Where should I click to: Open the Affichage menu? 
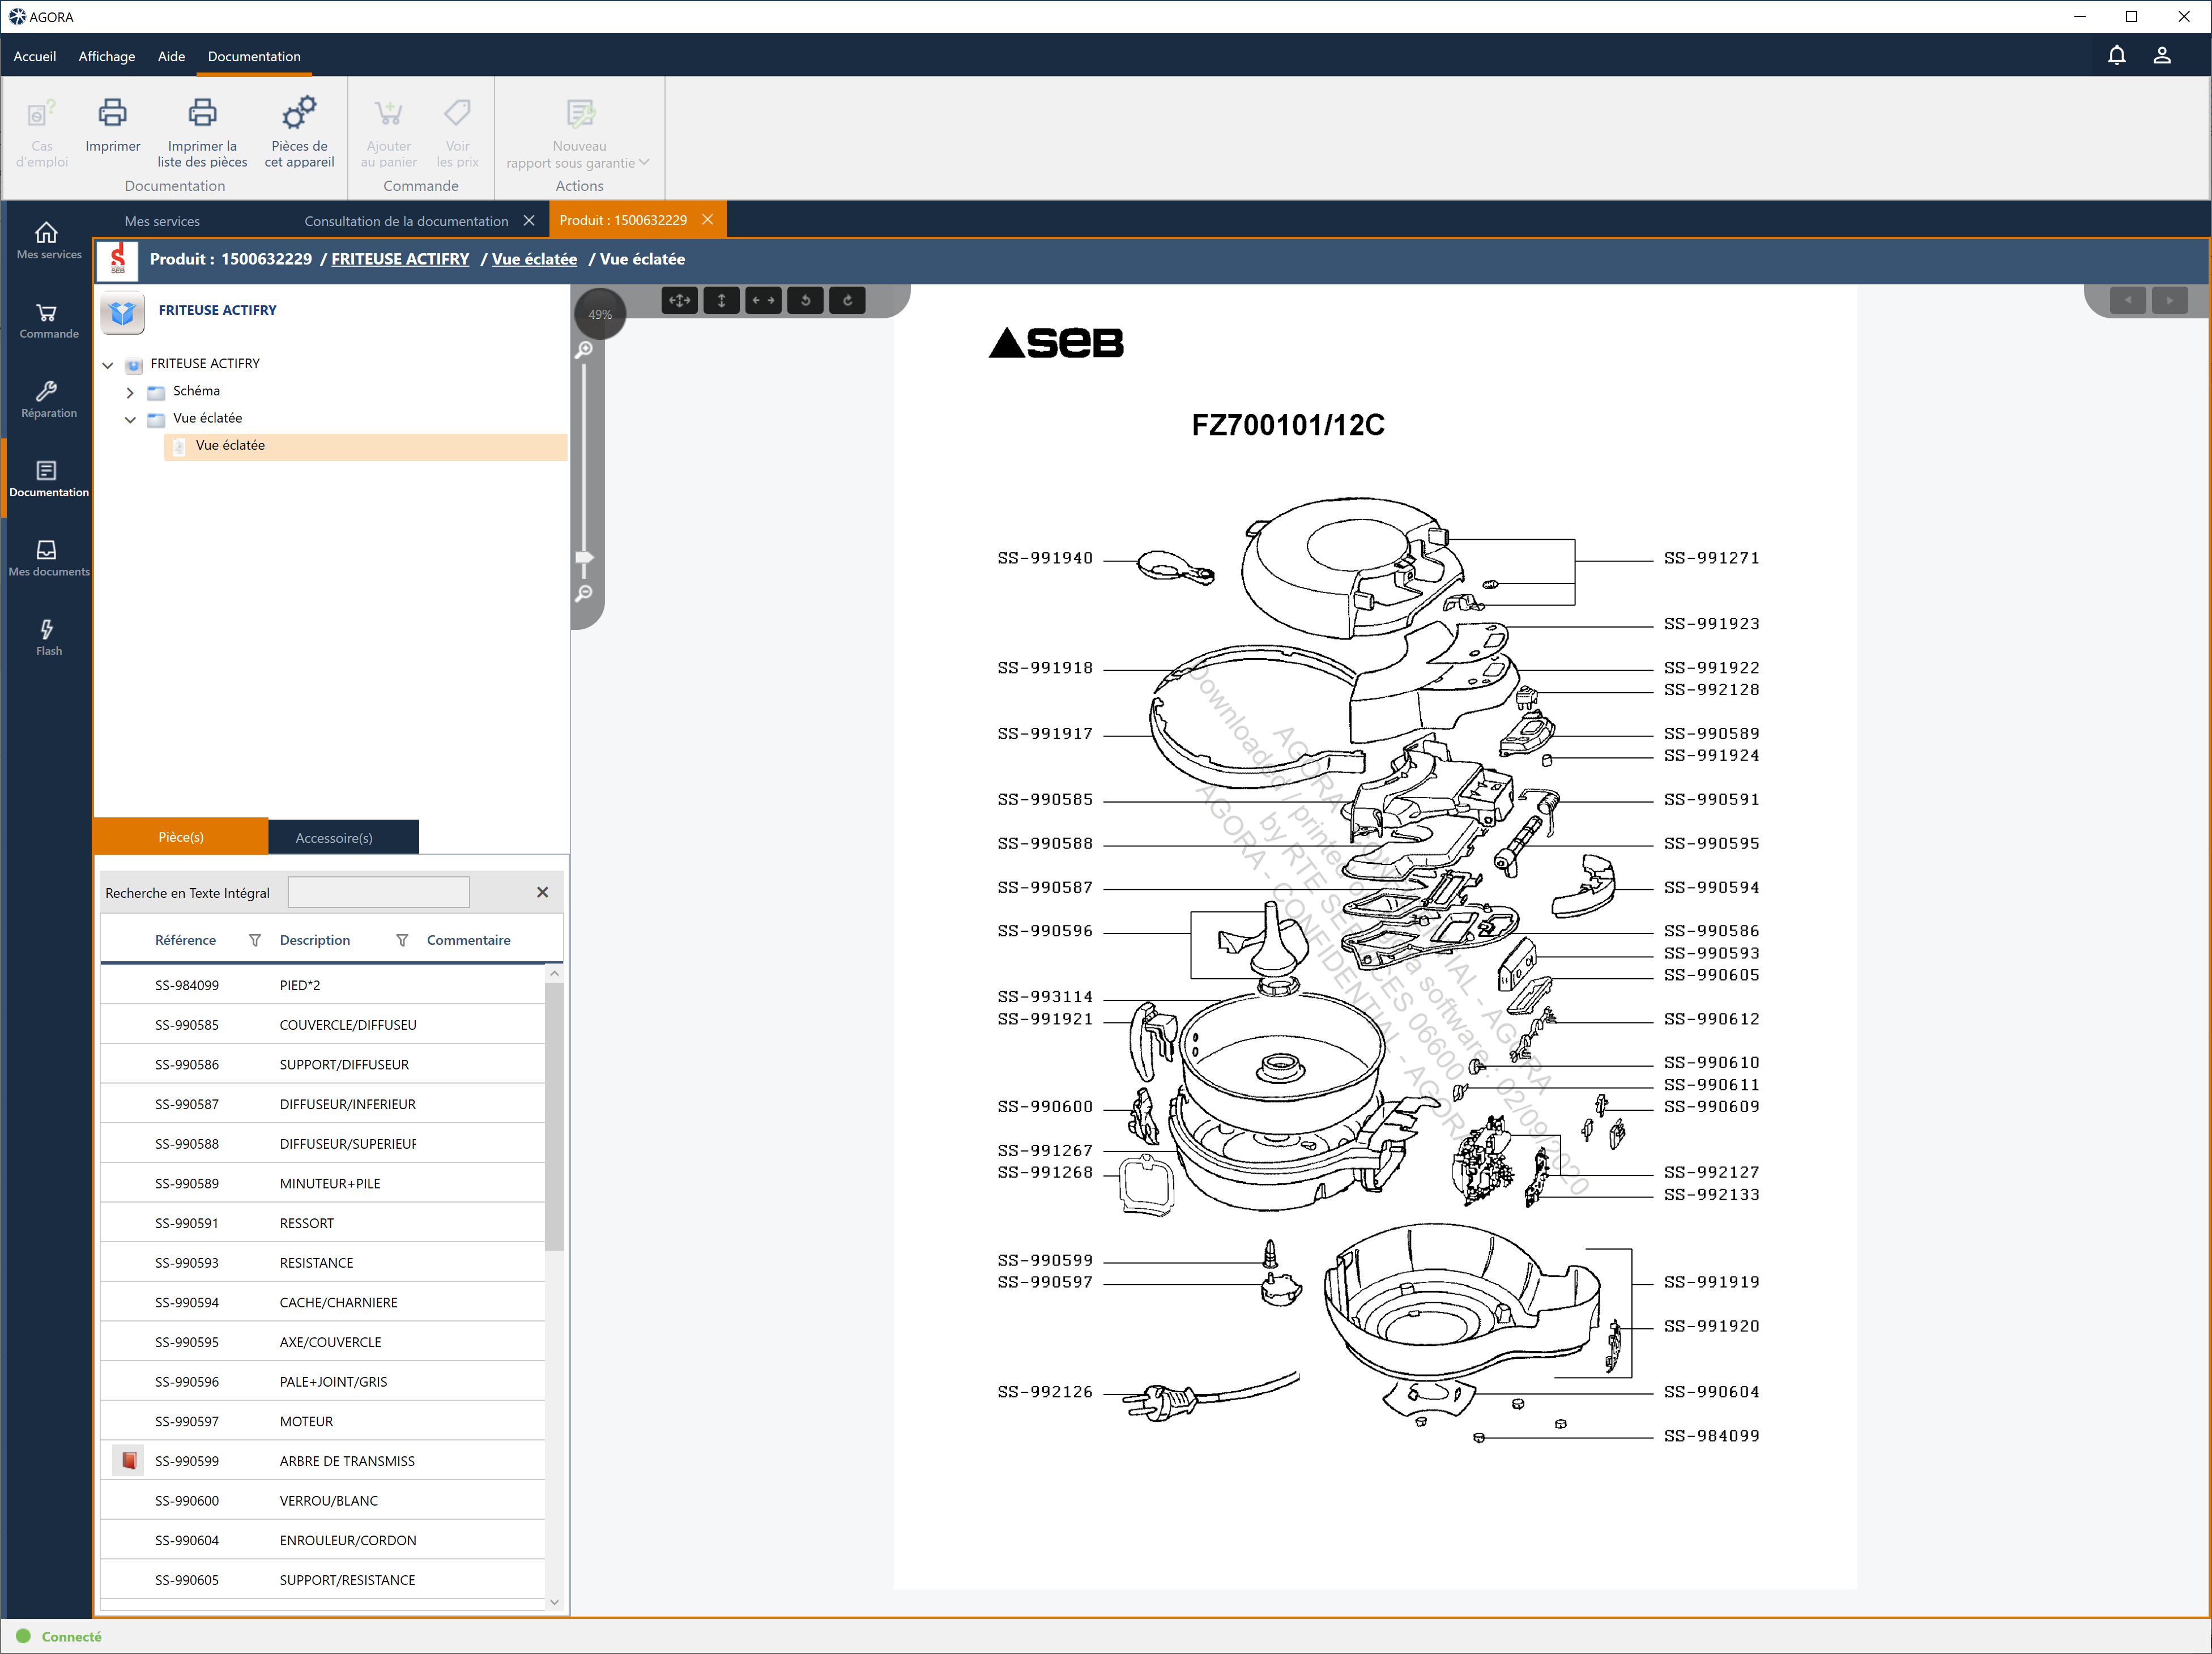click(x=107, y=56)
